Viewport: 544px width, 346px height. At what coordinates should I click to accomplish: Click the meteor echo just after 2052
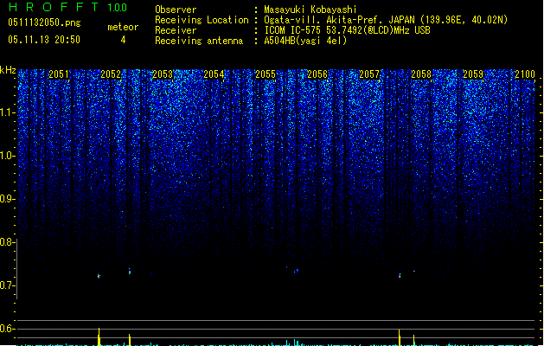point(130,271)
